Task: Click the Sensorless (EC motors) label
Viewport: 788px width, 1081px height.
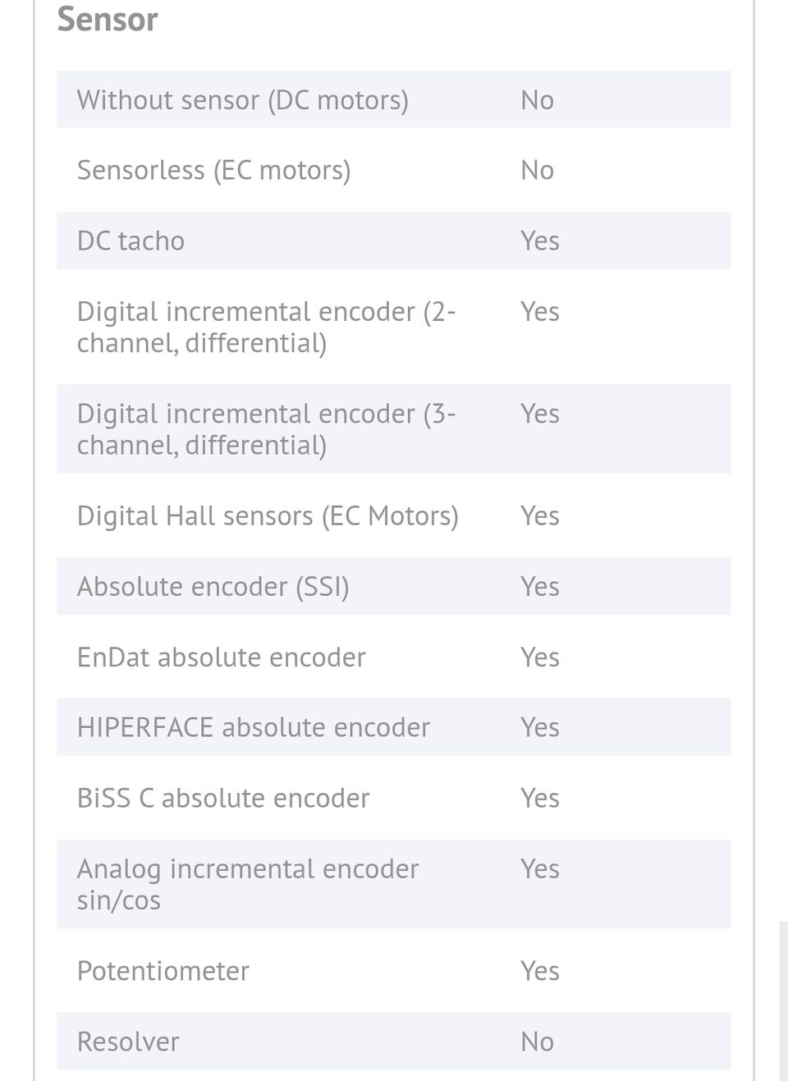Action: [213, 170]
